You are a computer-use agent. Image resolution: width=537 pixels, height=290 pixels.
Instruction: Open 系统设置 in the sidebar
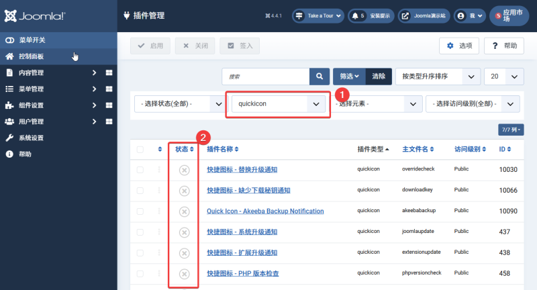(31, 138)
